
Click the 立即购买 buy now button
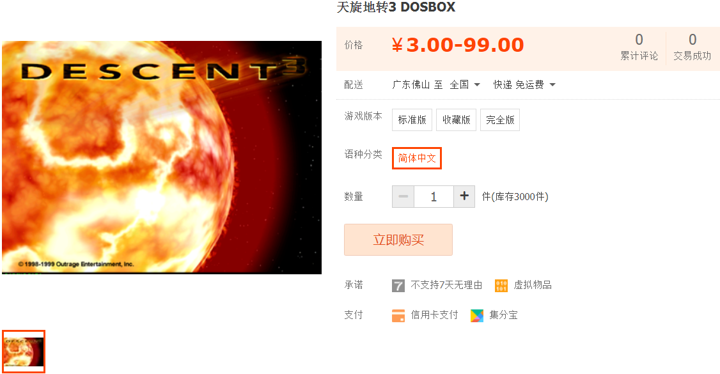click(398, 240)
